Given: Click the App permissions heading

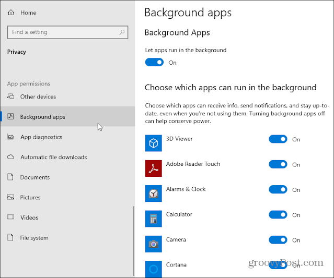Looking at the screenshot, I should [29, 83].
